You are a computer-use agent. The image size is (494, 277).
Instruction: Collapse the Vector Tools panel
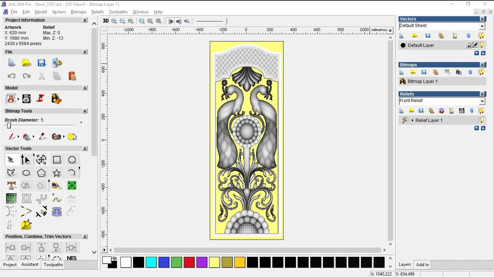85,148
